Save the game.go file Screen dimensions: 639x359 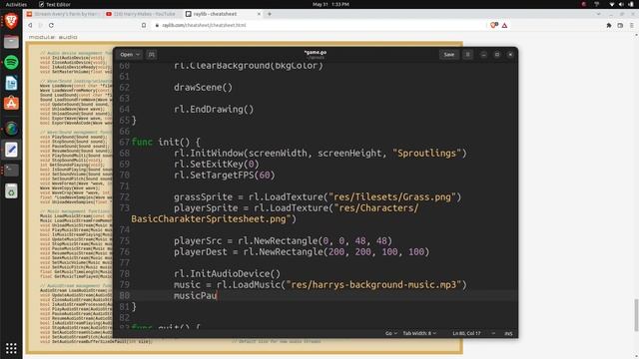449,55
